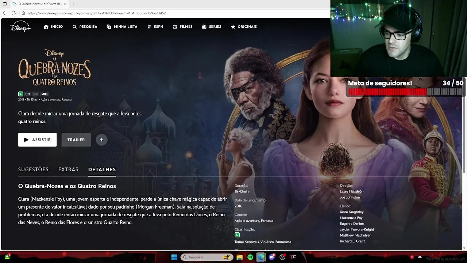Play the Trailer
Screen dimensions: 467x263
(x=76, y=140)
